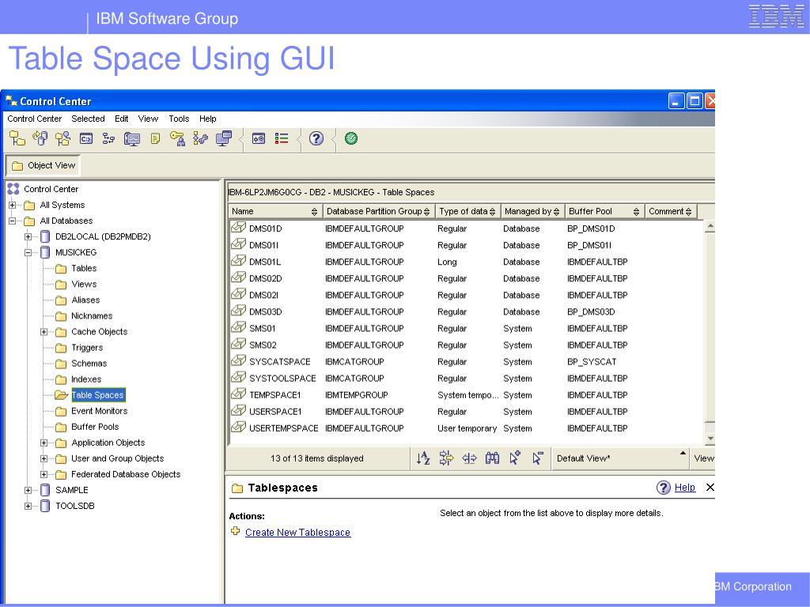
Task: Select the Buffer Pools folder in the tree
Action: (95, 427)
